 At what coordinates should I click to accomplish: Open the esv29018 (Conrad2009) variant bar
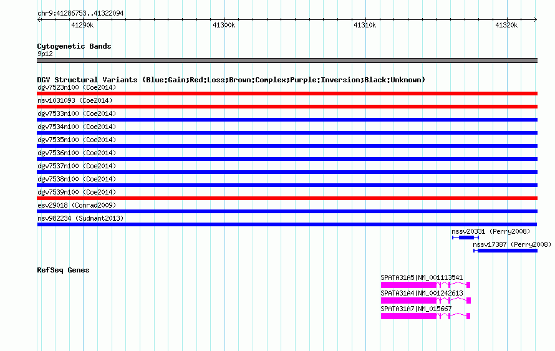[287, 211]
